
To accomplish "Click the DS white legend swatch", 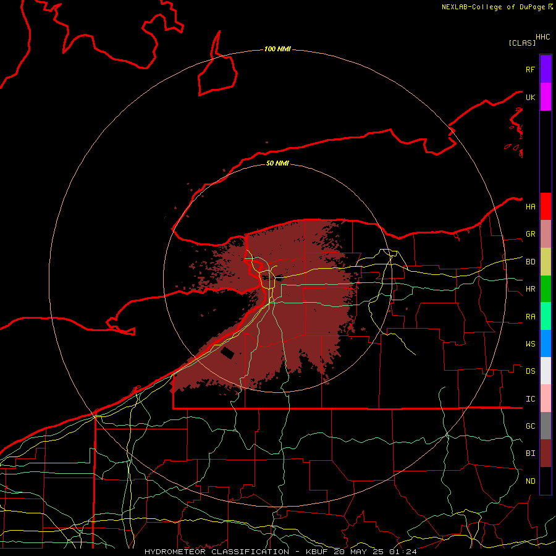I will tap(545, 371).
